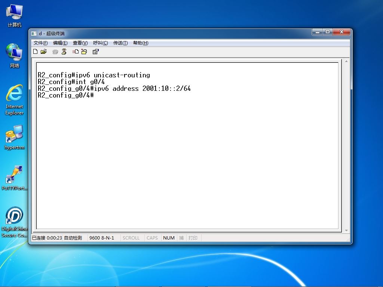Click the Open file toolbar icon
This screenshot has height=287, width=383.
[44, 52]
